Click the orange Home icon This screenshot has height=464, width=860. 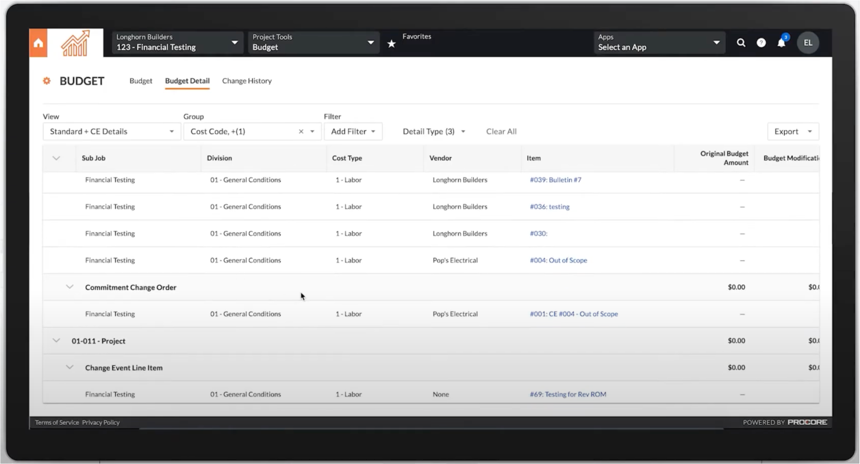[38, 43]
